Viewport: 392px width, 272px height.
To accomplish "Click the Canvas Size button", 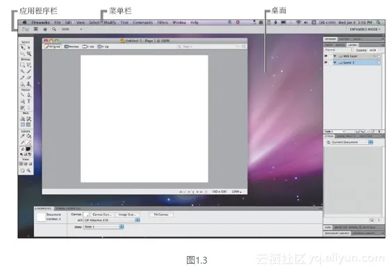I will pos(102,214).
